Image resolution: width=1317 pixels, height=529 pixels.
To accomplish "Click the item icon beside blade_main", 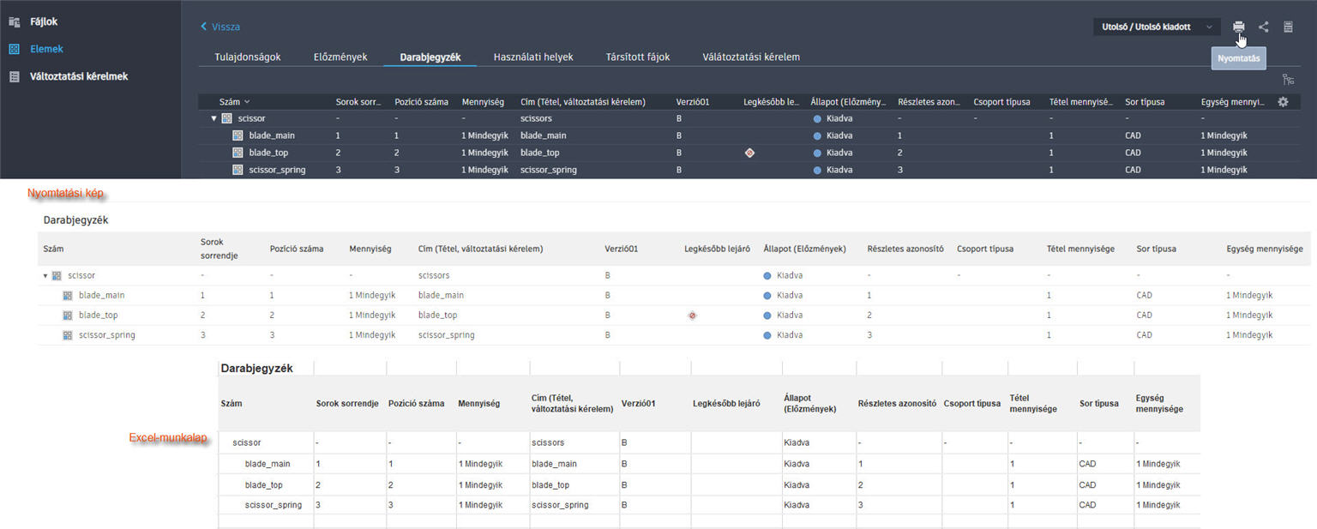I will 238,135.
